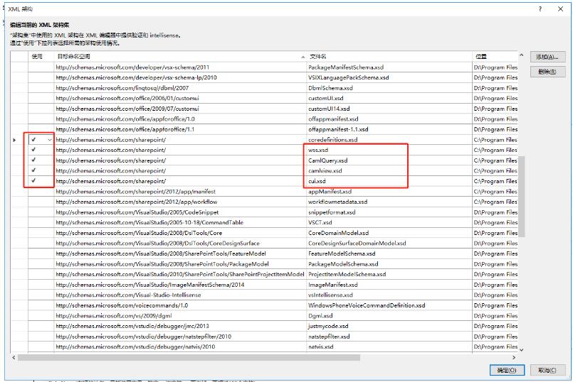The height and width of the screenshot is (382, 573).
Task: Toggle the use checkmark for CamlQuery.xsd
Action: click(x=33, y=160)
